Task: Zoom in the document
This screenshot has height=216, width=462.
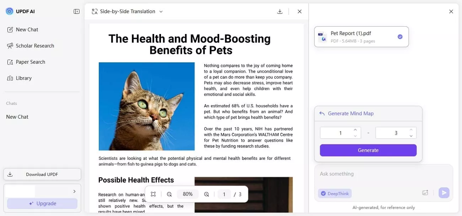Action: [206, 194]
